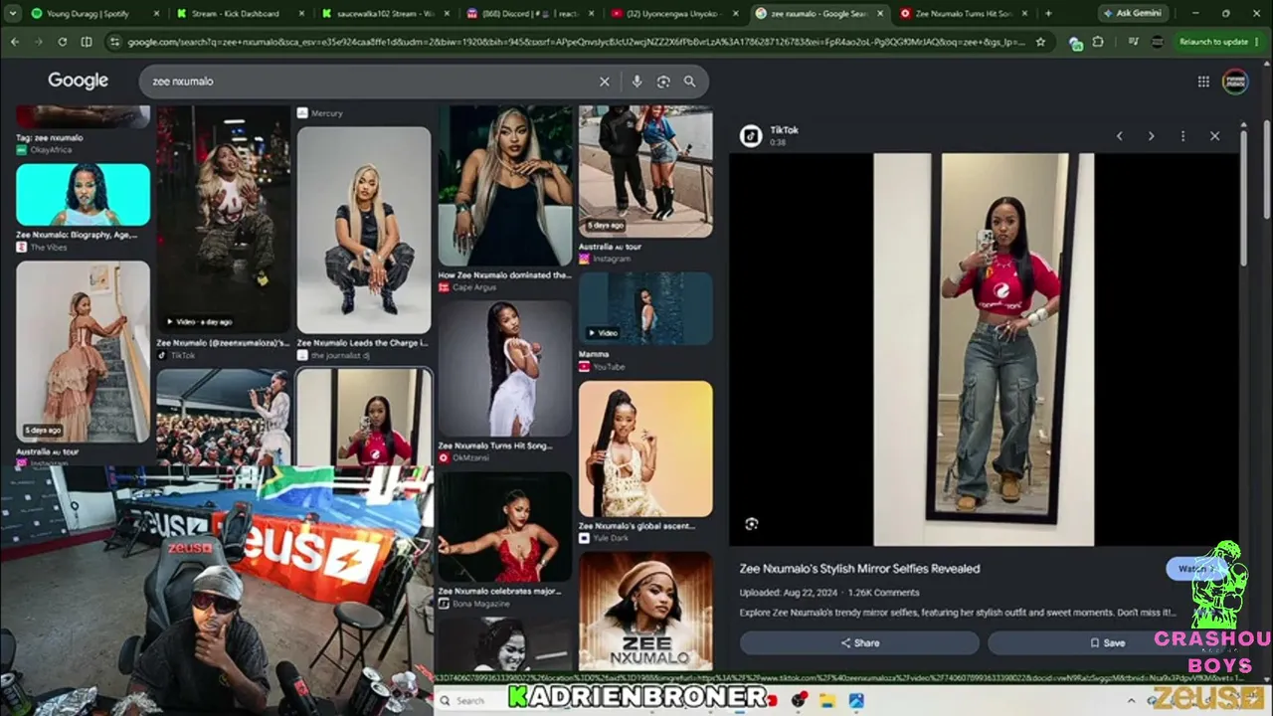
Task: Close the zee nxumalo Google Search tab
Action: pyautogui.click(x=880, y=14)
